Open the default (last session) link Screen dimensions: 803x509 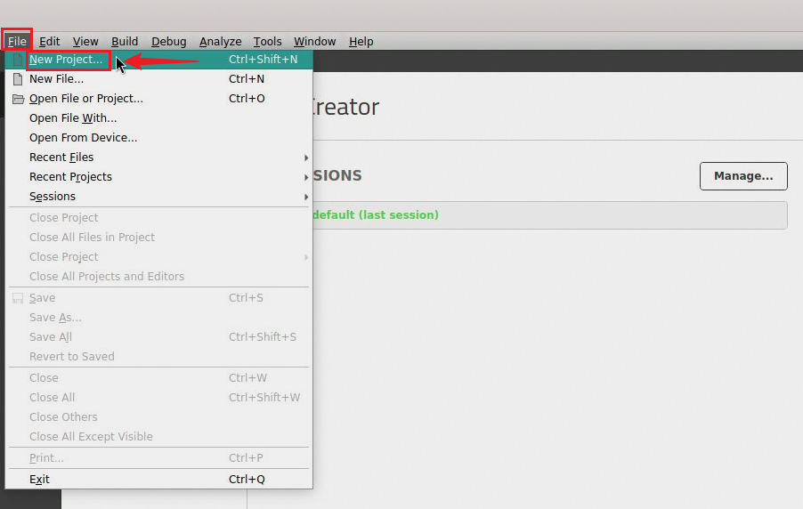tap(374, 215)
